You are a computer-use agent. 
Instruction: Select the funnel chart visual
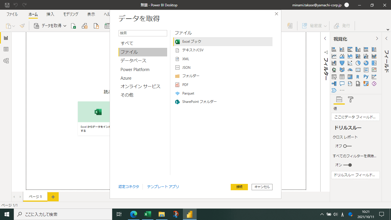click(x=342, y=63)
